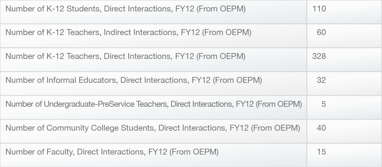
Task: Click the words "Community College" in the table
Action: pos(82,128)
